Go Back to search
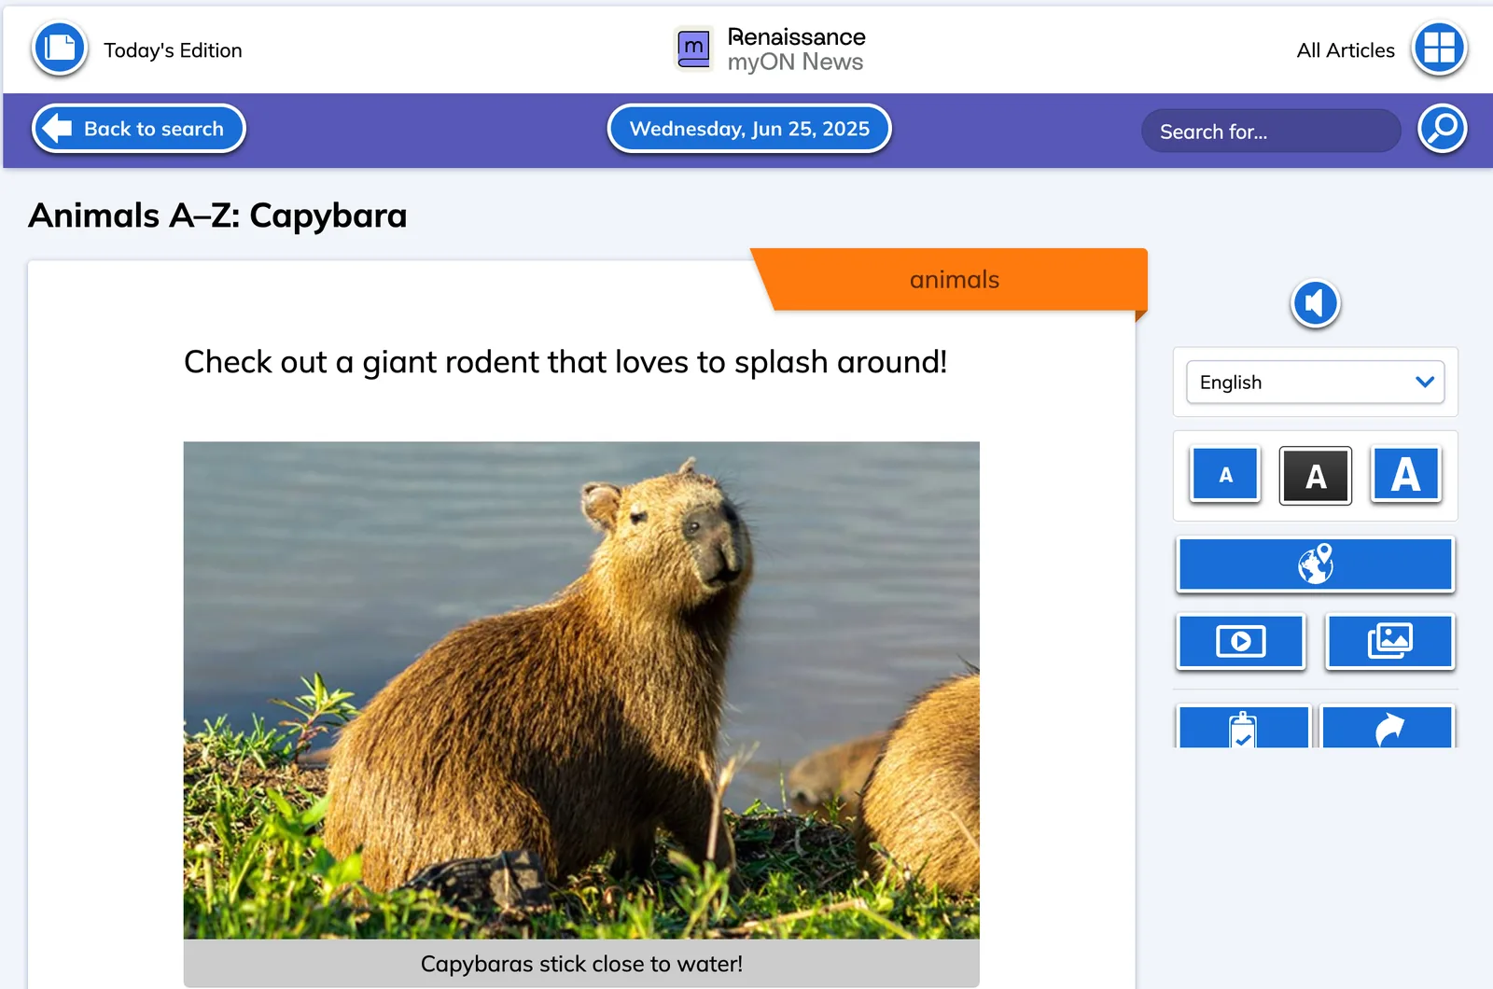Viewport: 1493px width, 989px height. point(139,129)
